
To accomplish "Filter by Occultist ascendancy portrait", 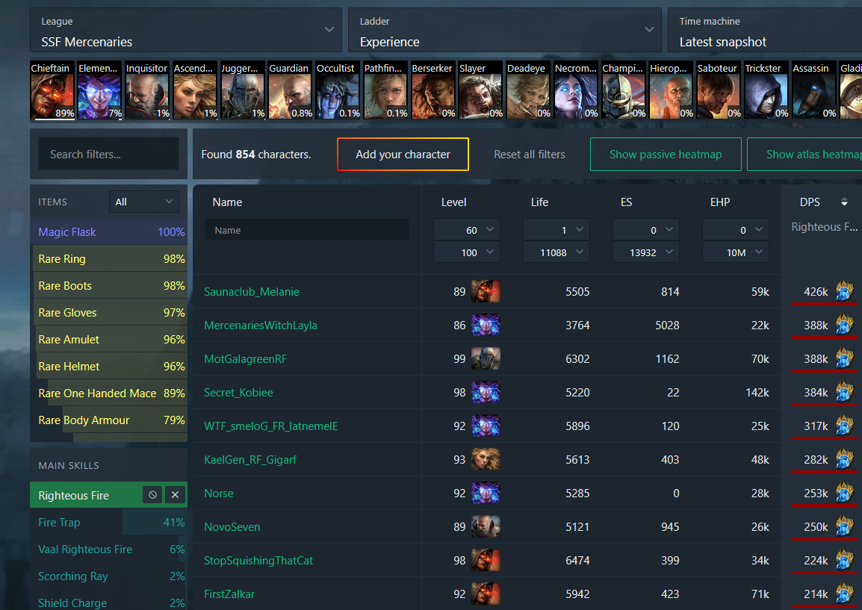I will pyautogui.click(x=338, y=90).
